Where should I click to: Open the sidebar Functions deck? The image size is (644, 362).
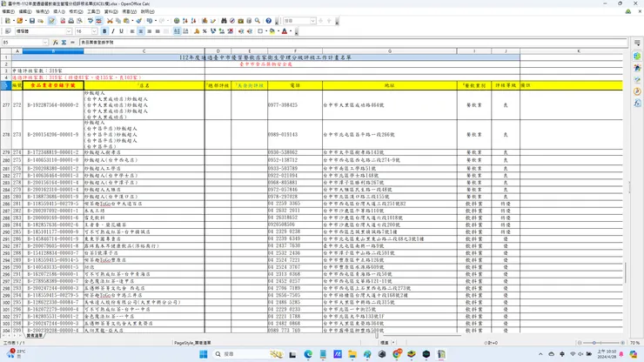point(637,104)
